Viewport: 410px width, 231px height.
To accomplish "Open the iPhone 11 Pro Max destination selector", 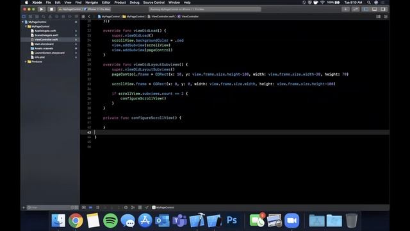I will click(x=97, y=9).
